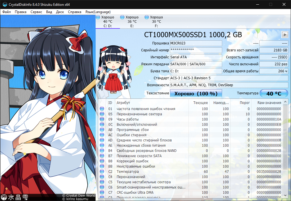
Task: Click status orb of Переназначений row
Action: pos(102,177)
